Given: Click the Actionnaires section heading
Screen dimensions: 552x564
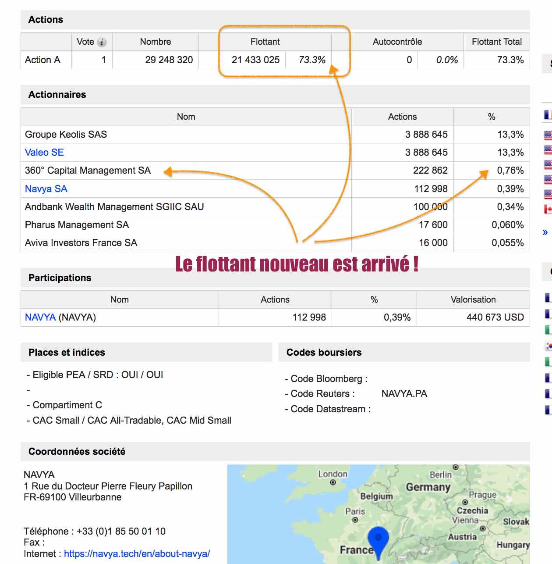Looking at the screenshot, I should 57,95.
